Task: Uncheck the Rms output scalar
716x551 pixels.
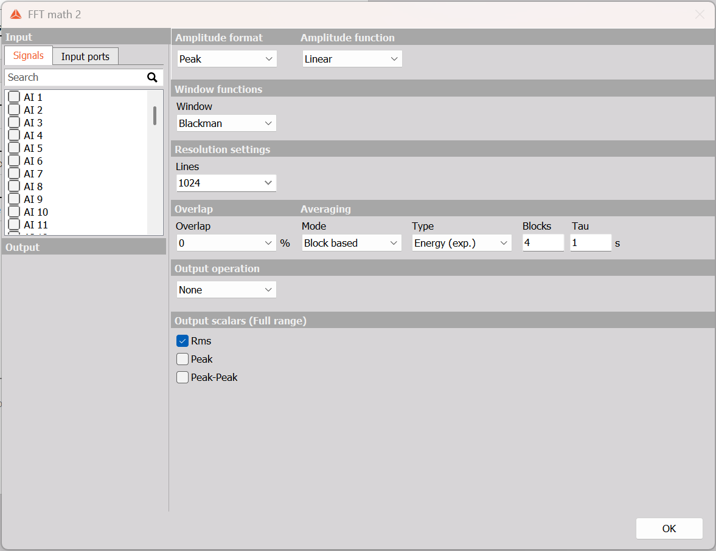Action: click(182, 341)
